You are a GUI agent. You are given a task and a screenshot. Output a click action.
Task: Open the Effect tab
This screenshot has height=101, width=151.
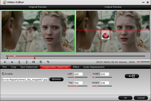tap(76, 67)
